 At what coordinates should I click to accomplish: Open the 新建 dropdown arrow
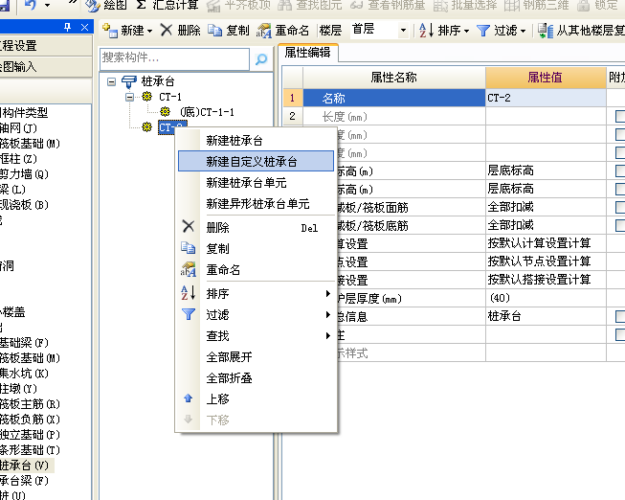pos(149,31)
